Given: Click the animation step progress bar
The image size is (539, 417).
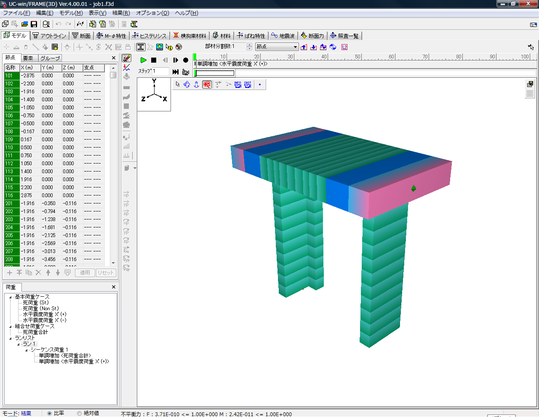Looking at the screenshot, I should pos(215,73).
